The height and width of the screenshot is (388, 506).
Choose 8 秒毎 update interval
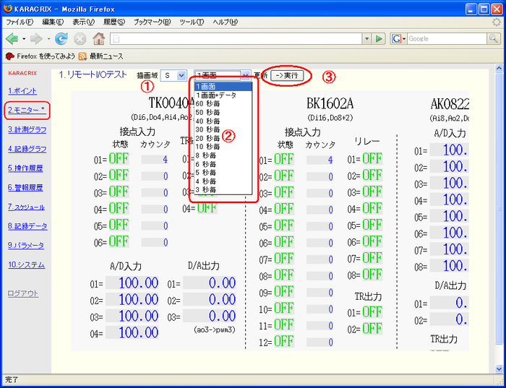(x=223, y=155)
